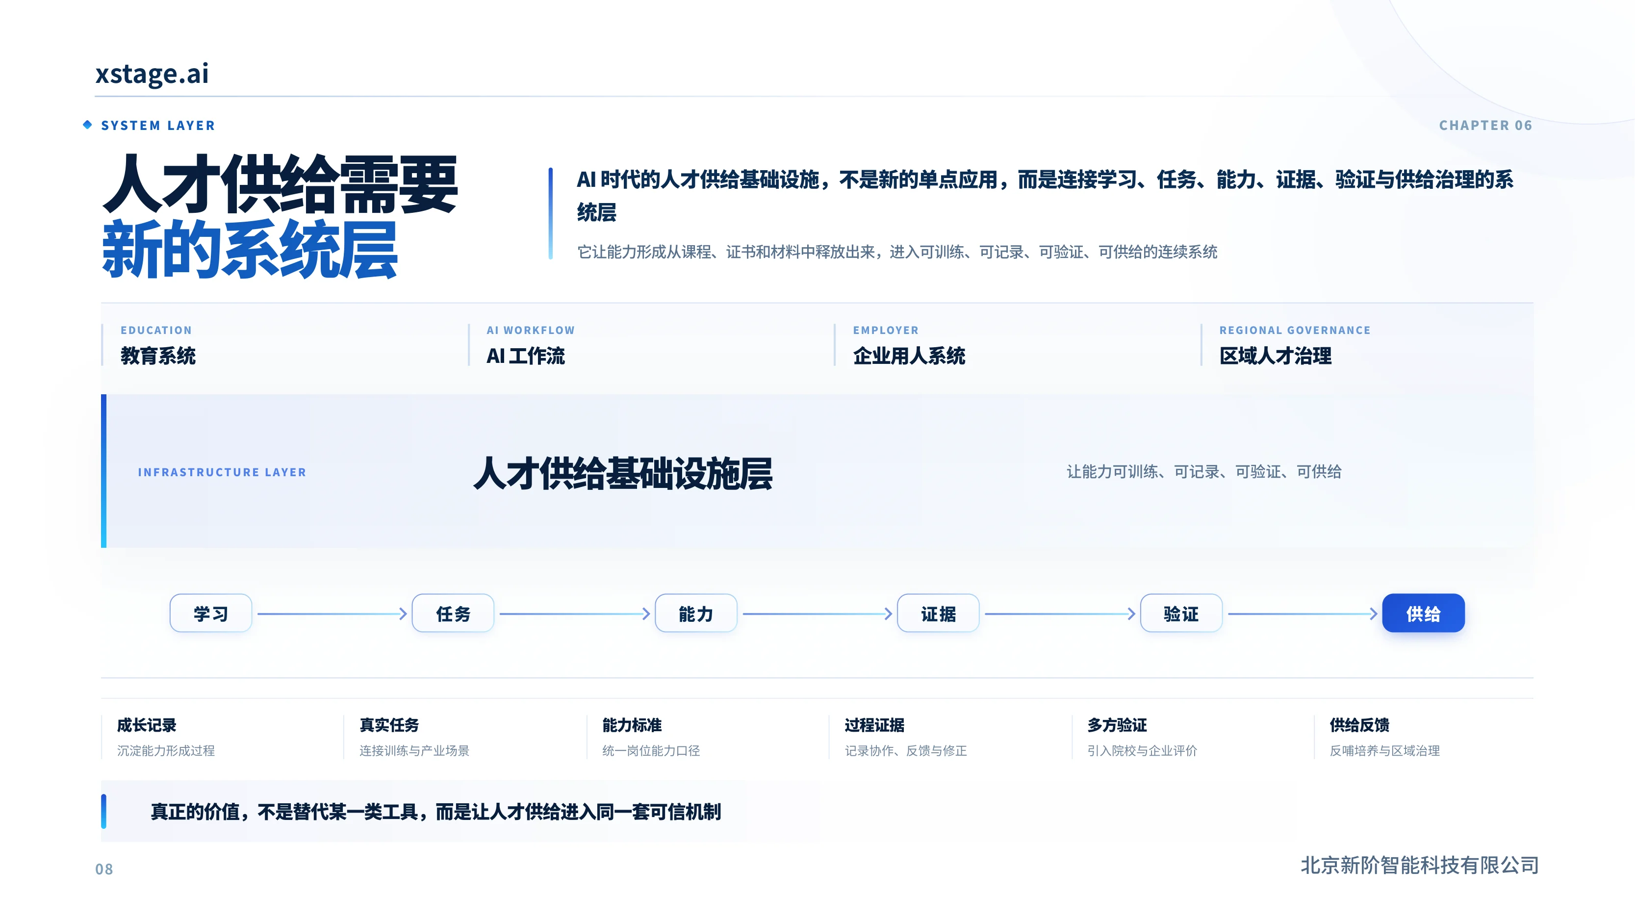This screenshot has width=1635, height=920.
Task: Click the 企业用人系统 column title
Action: tap(909, 356)
